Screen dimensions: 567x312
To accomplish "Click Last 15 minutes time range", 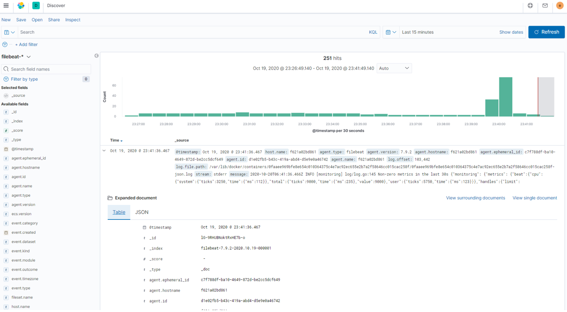I will 418,32.
